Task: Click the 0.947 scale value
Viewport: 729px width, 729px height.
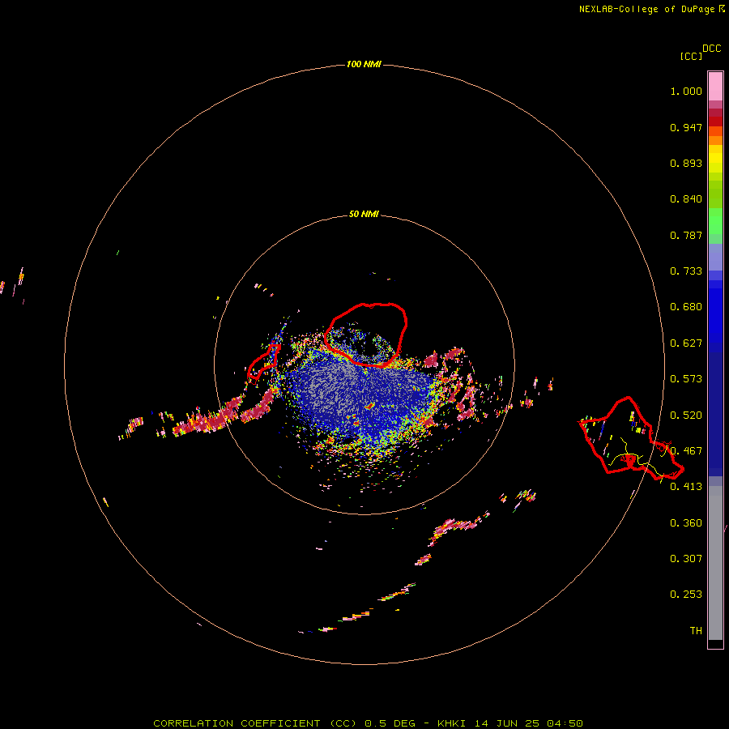Action: (x=686, y=127)
